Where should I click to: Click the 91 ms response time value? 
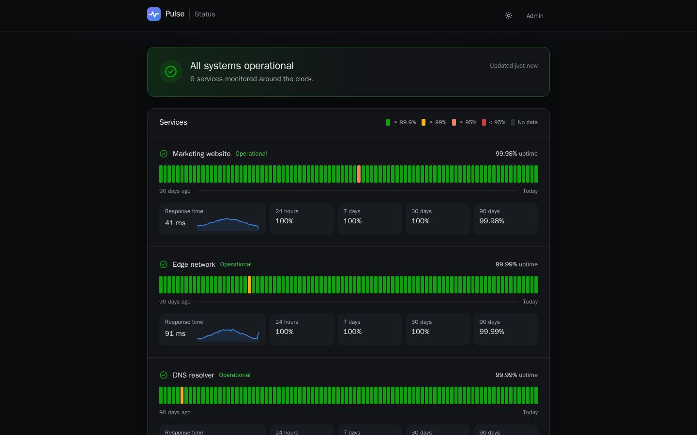[175, 333]
